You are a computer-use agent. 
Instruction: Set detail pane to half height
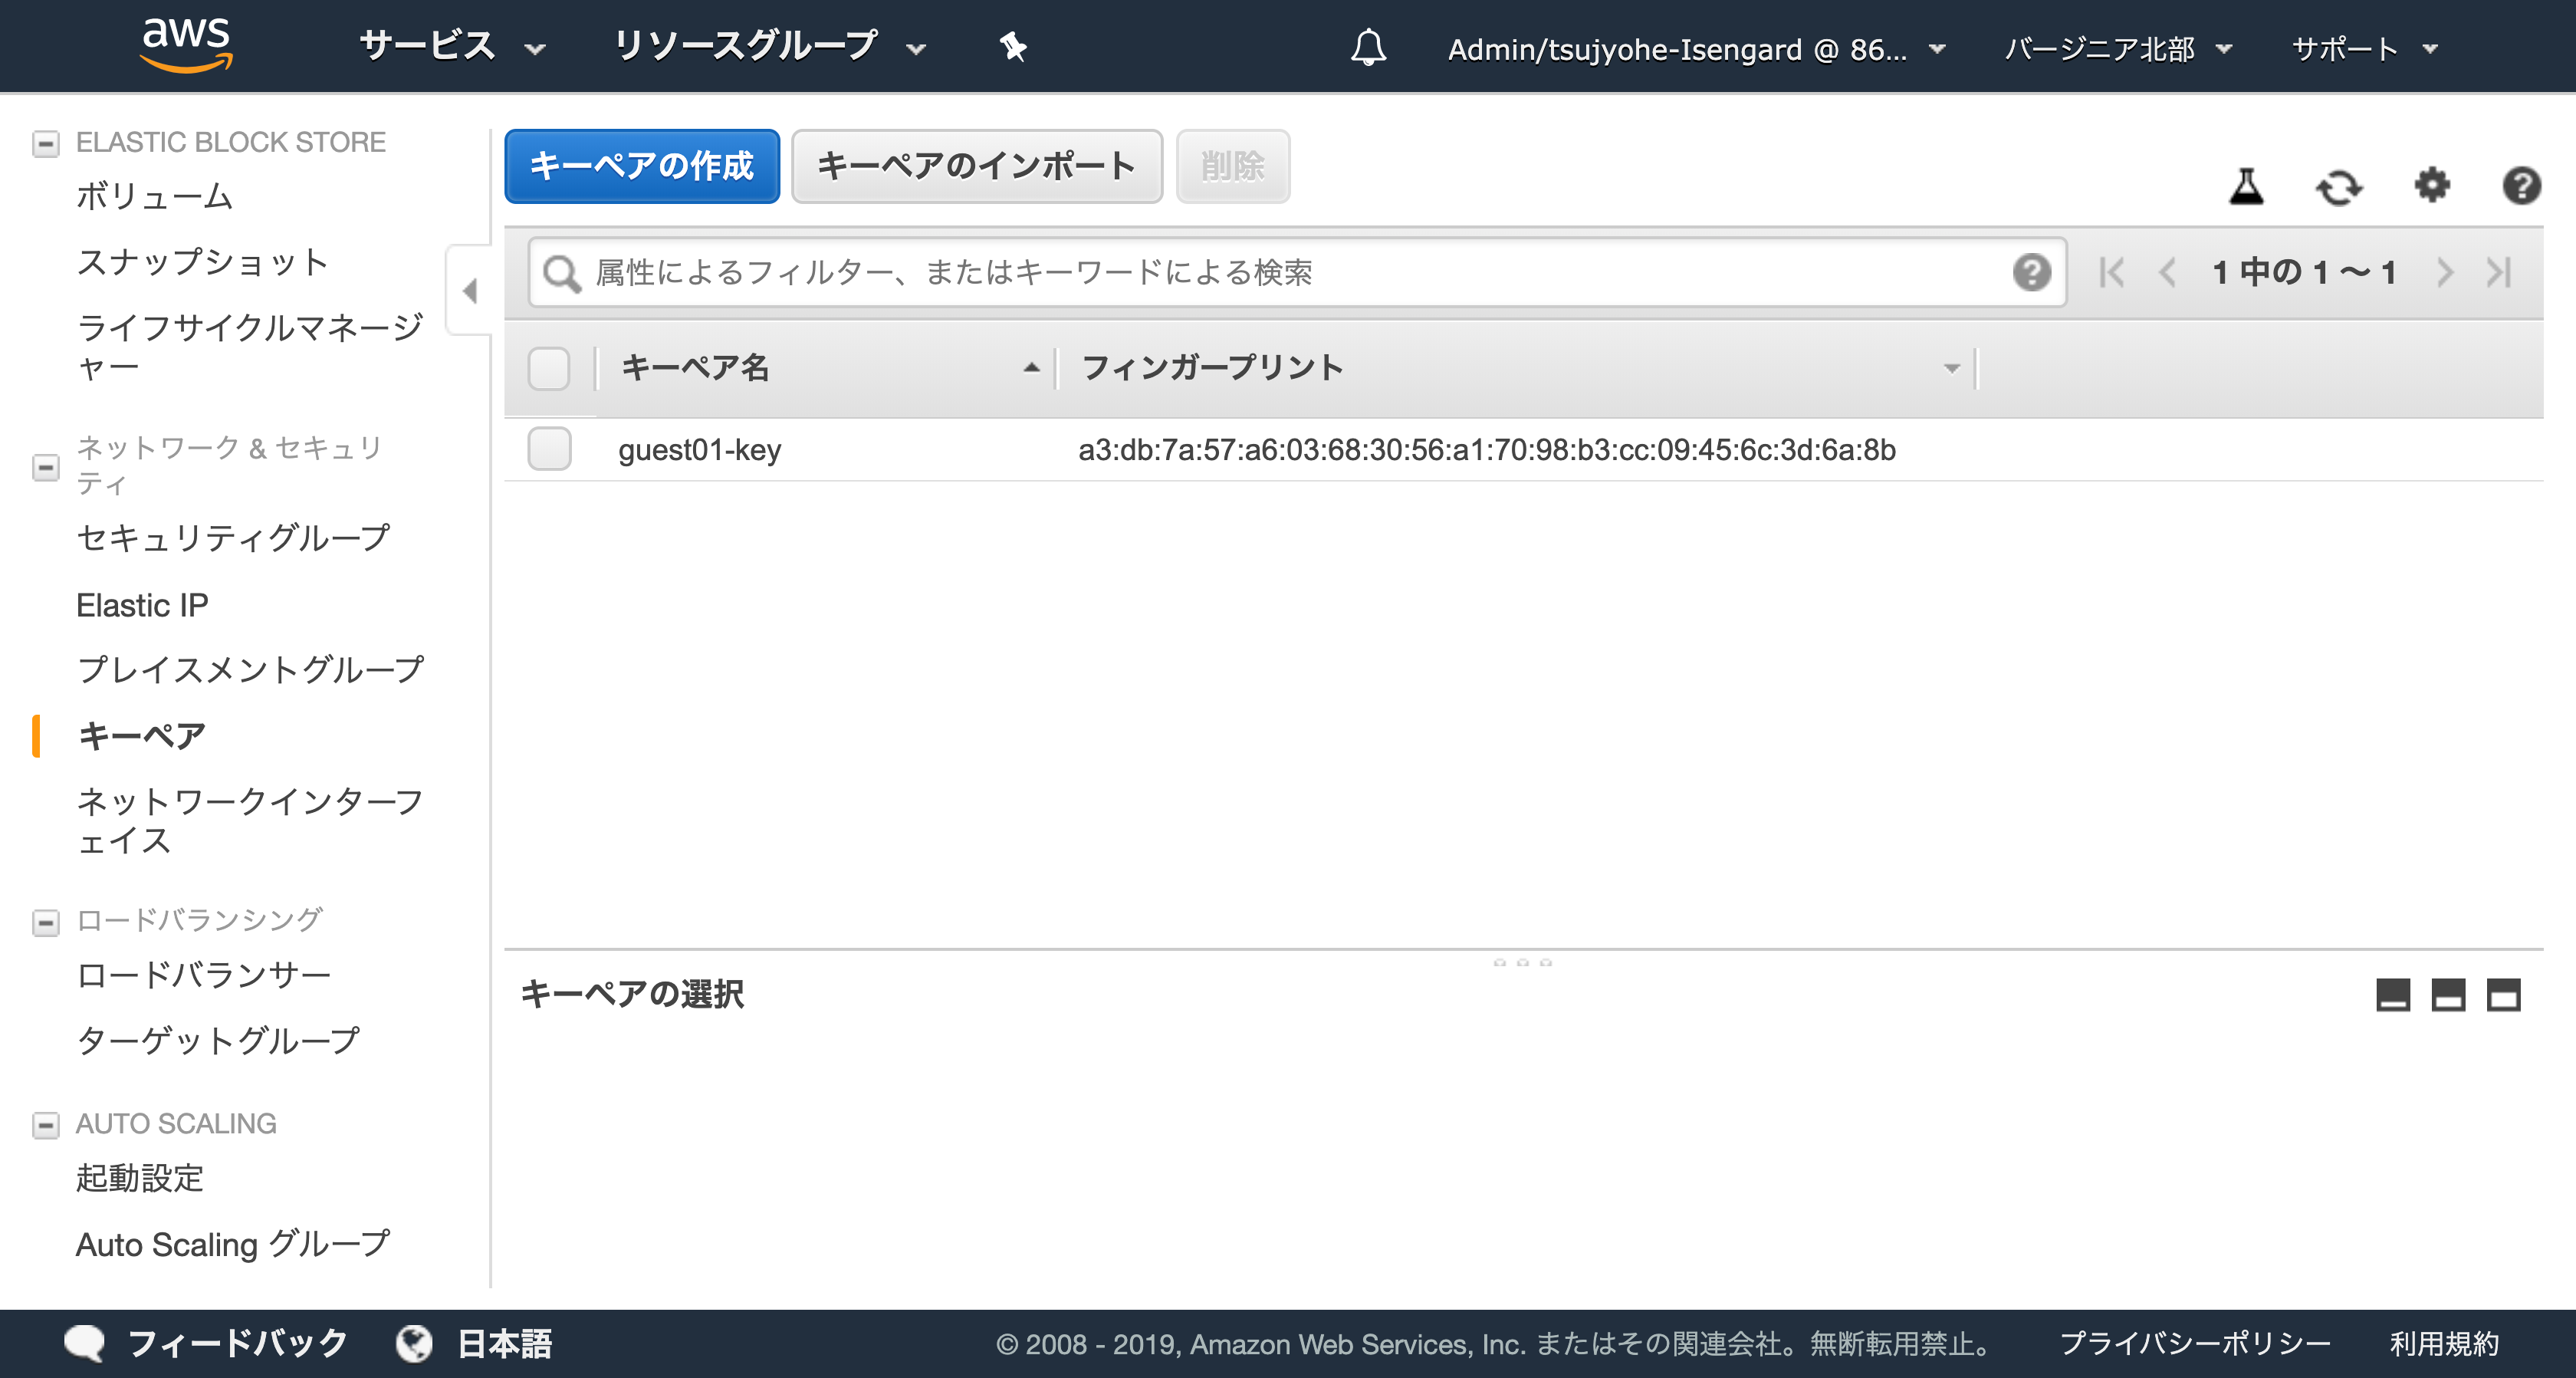coord(2448,995)
